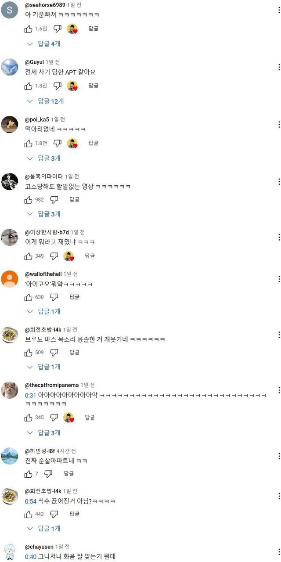
Task: Dislike the @Guyul comment
Action: 58,86
